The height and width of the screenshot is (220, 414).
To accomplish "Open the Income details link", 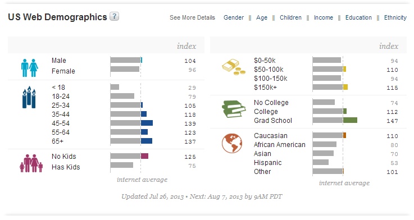I will 324,17.
